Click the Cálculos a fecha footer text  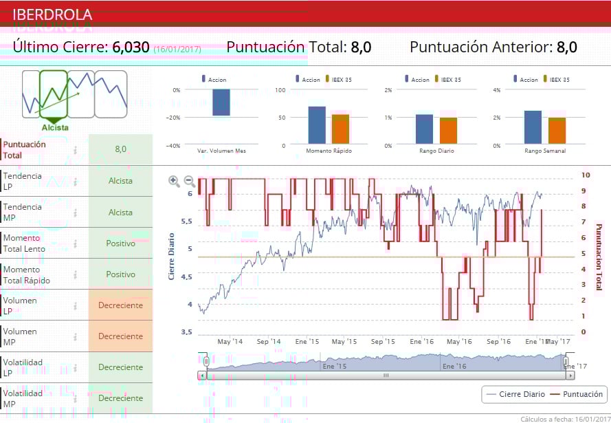point(566,419)
